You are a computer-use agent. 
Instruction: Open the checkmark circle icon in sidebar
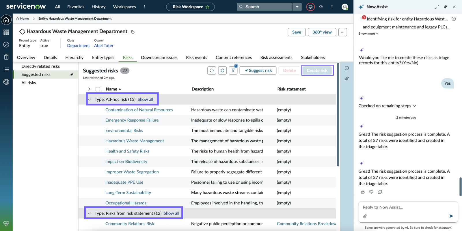6,44
